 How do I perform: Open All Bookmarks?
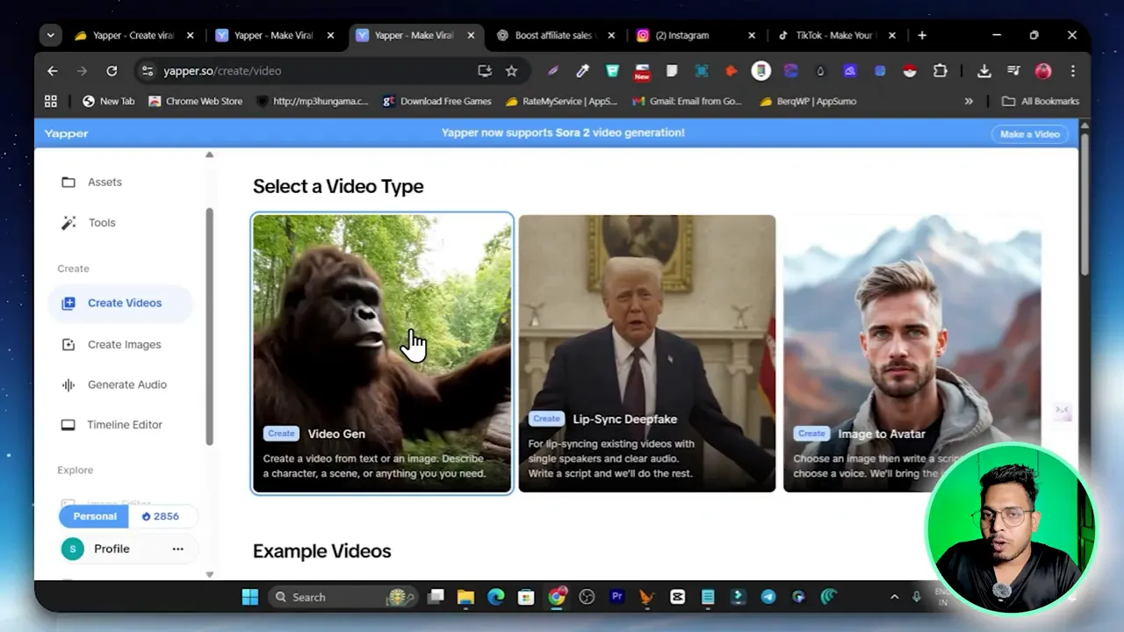[1041, 101]
